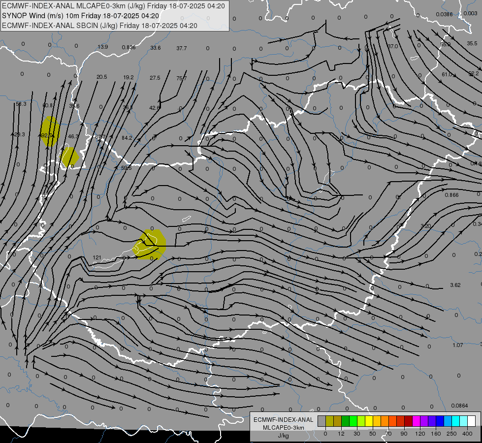Click the legend scale label 30

[x=356, y=434]
